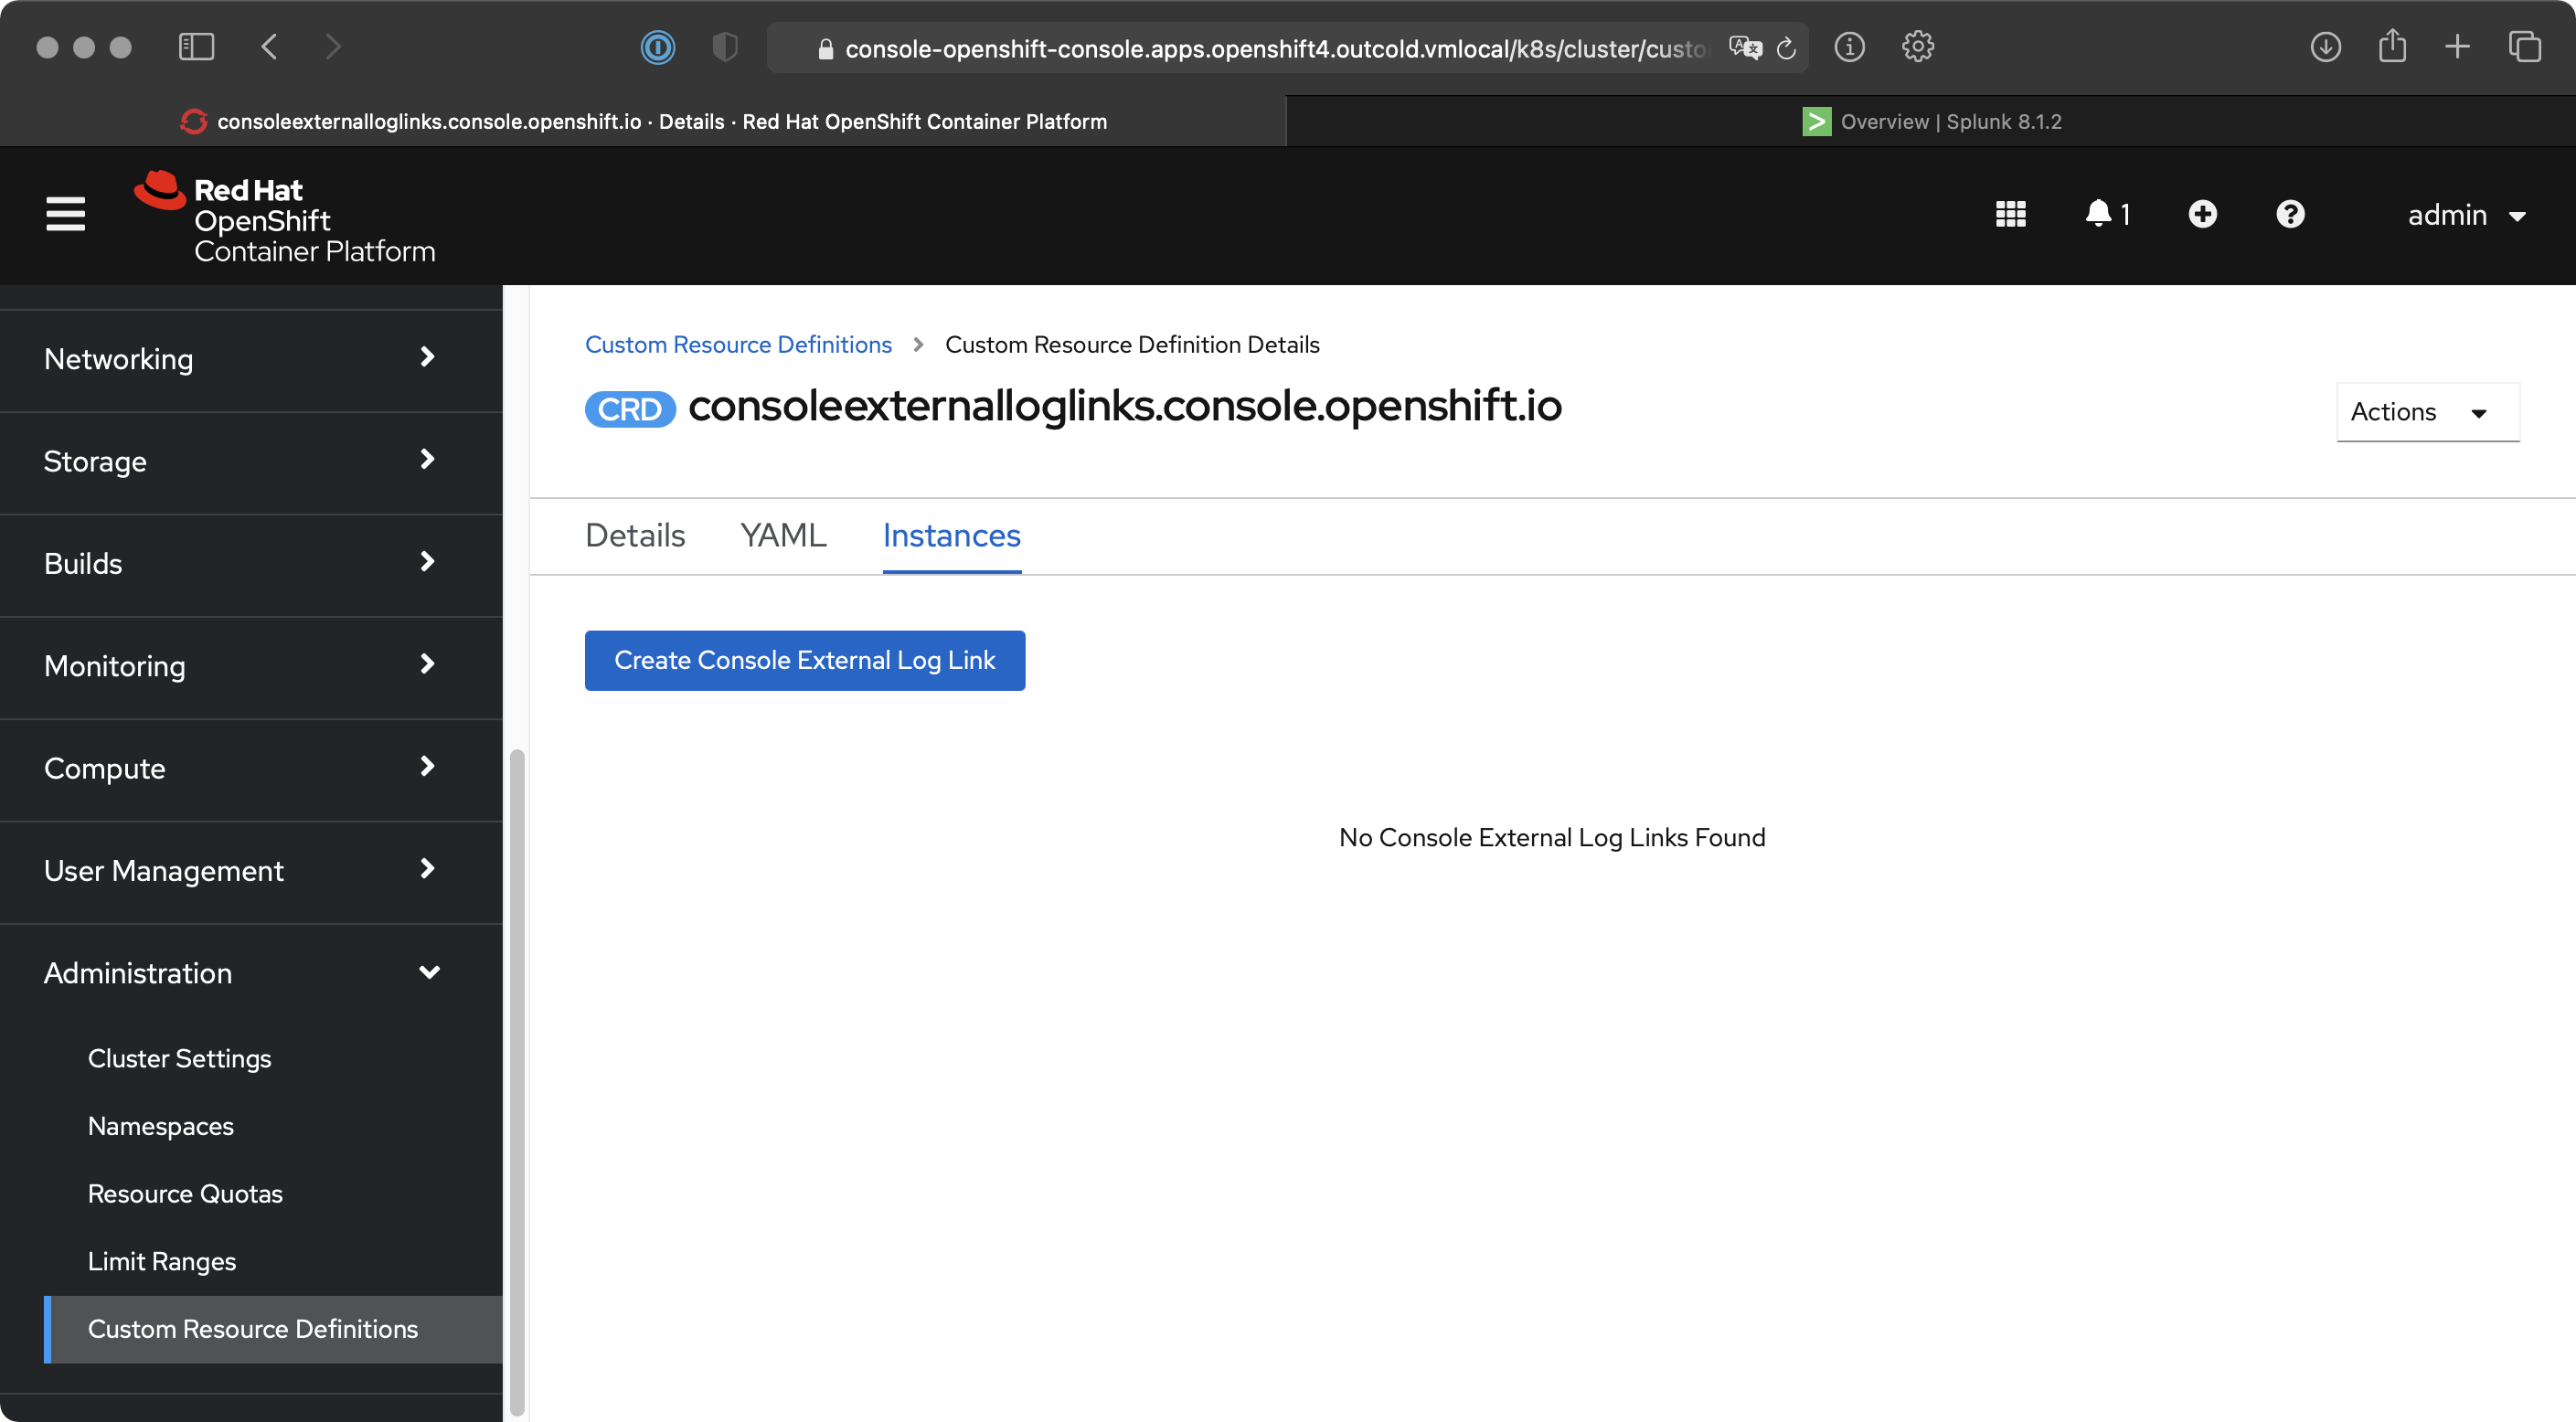The image size is (2576, 1422).
Task: Click the privacy shield icon
Action: pos(725,47)
